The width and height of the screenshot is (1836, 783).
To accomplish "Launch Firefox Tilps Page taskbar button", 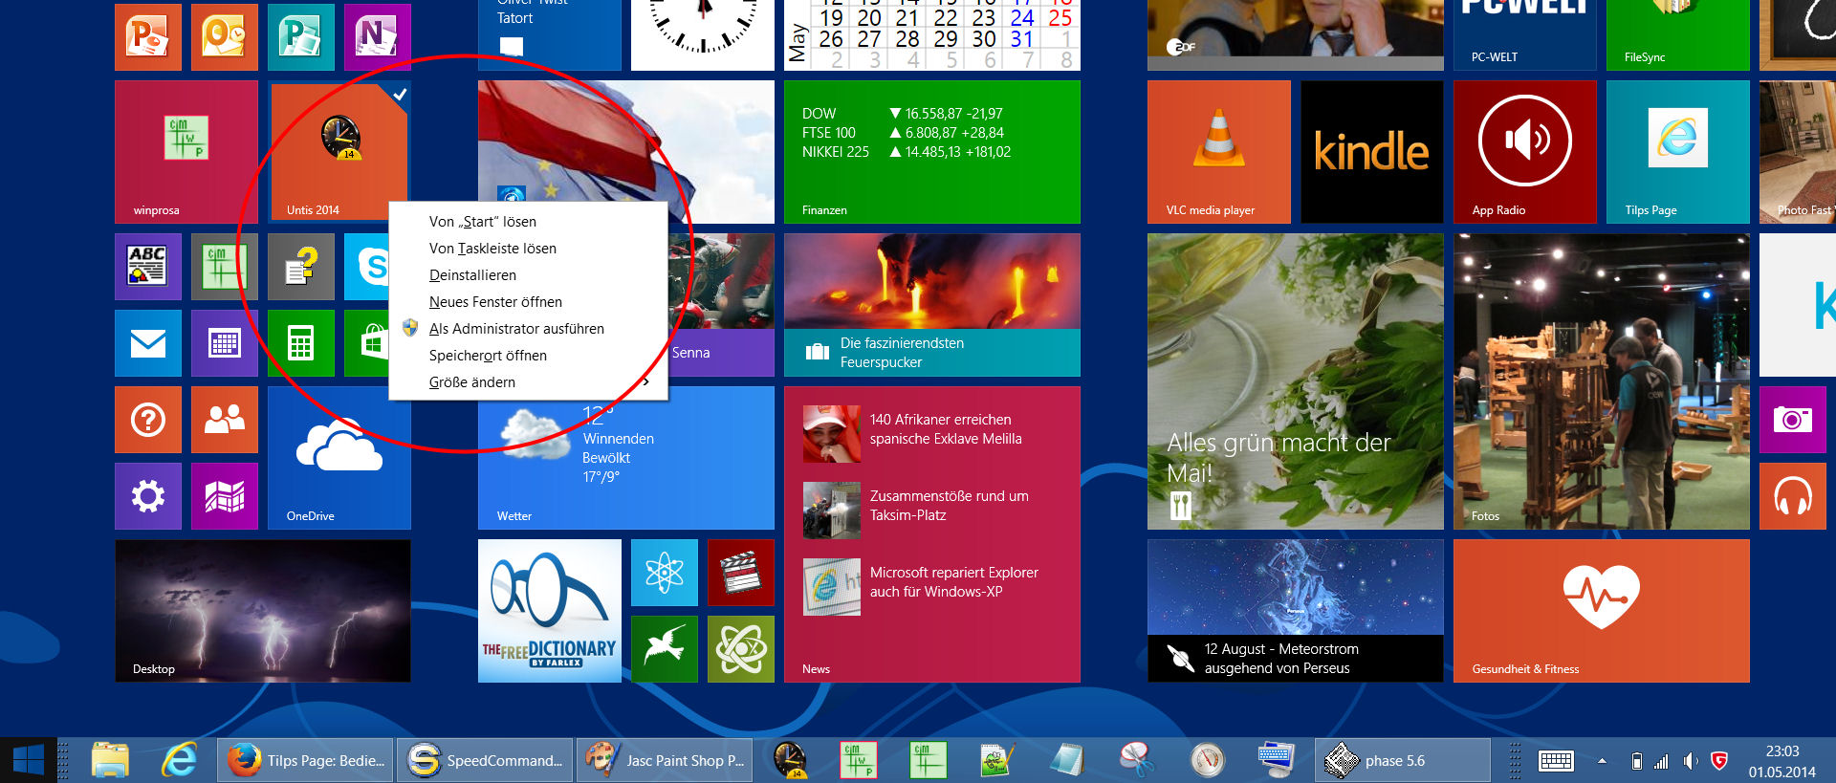I will coord(306,761).
